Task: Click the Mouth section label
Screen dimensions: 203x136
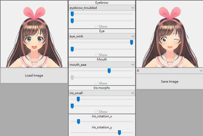Action: click(x=102, y=59)
